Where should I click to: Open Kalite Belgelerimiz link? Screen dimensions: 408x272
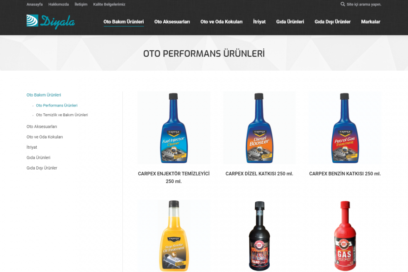(x=109, y=4)
